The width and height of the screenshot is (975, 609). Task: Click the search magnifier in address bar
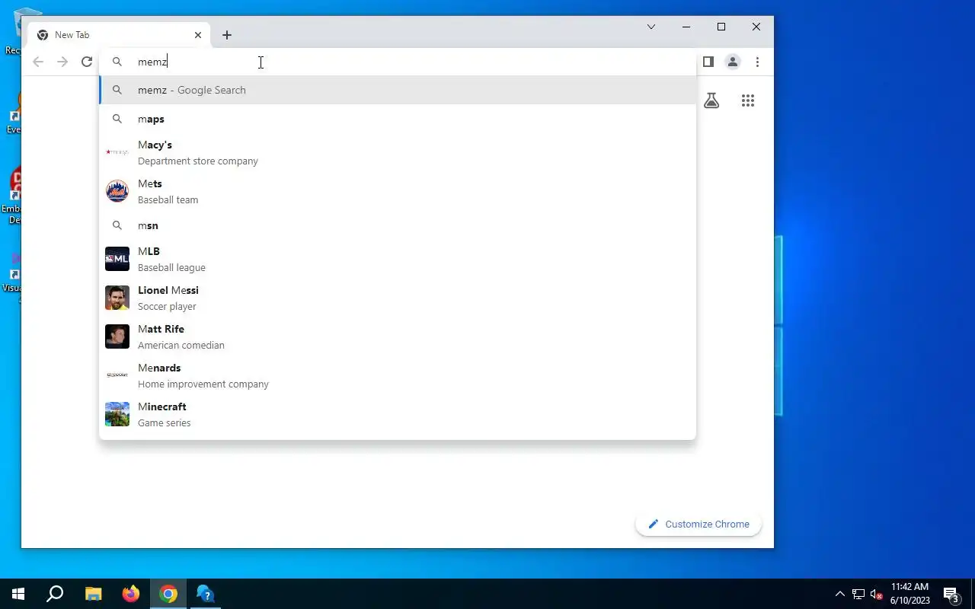coord(117,62)
